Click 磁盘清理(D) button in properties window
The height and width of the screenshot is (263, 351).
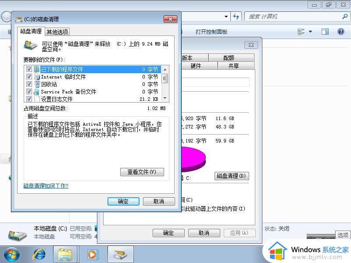pos(232,176)
